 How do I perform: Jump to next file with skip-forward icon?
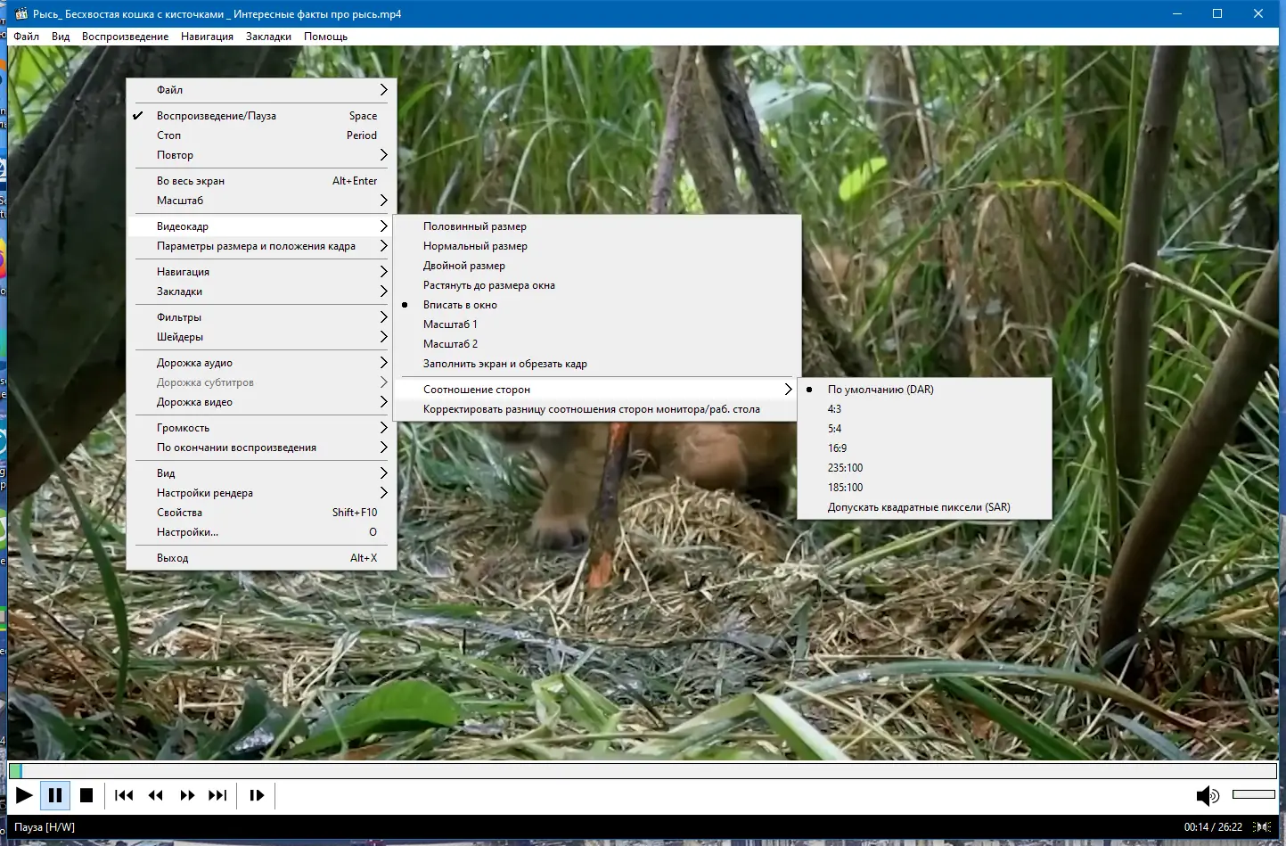point(217,795)
